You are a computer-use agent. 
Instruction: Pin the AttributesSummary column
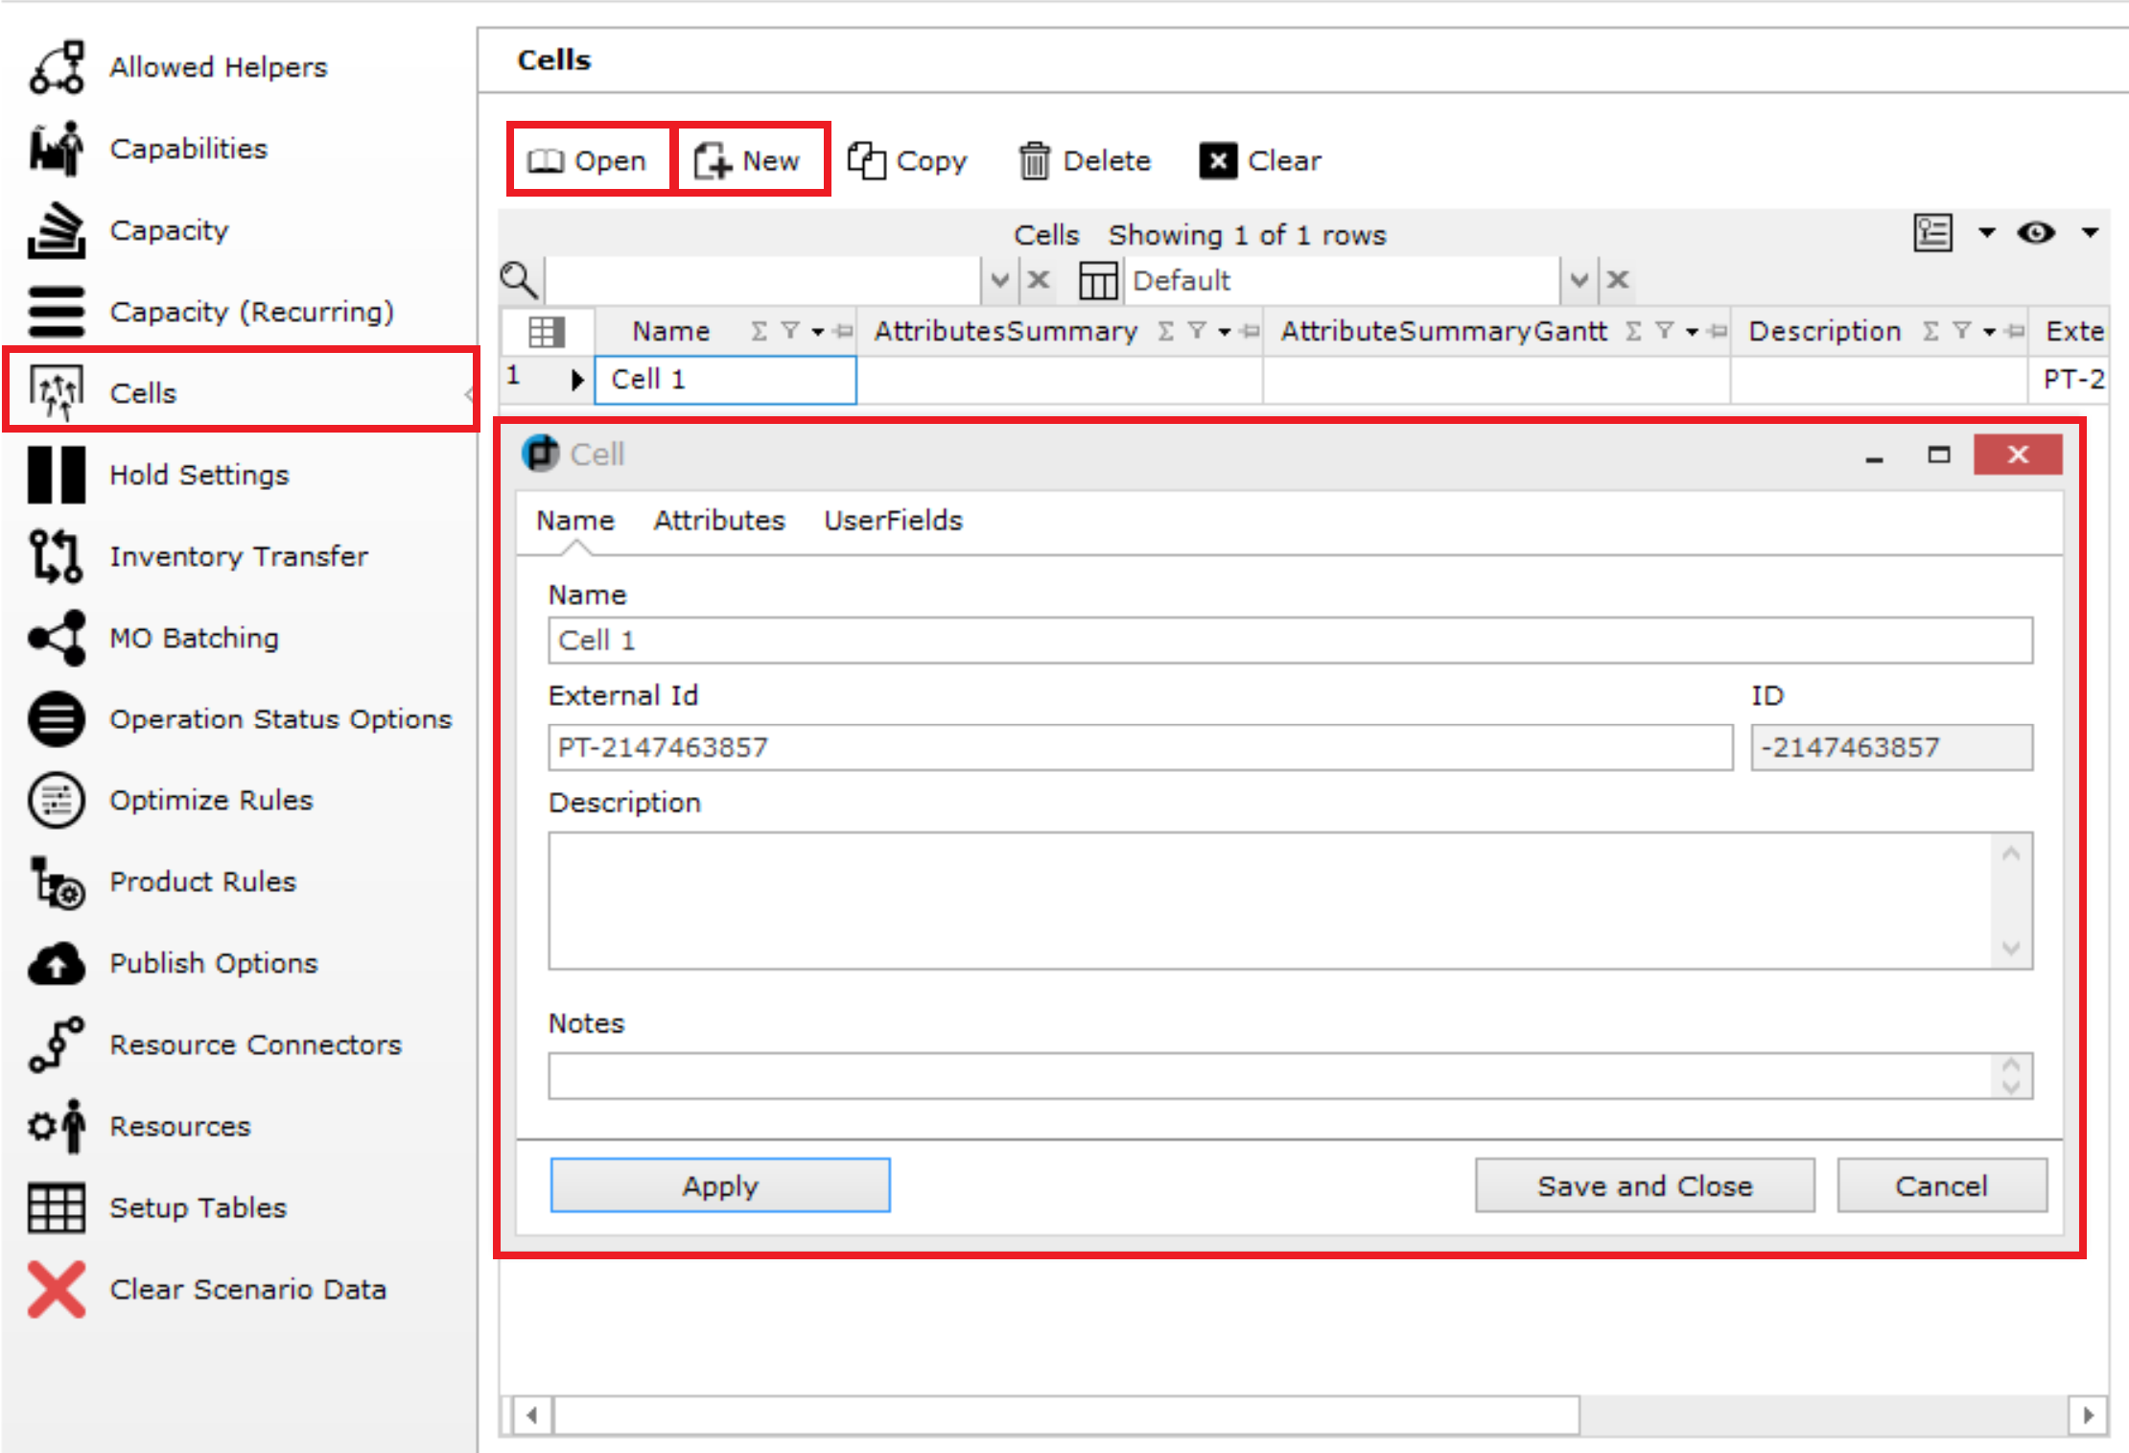click(1250, 332)
